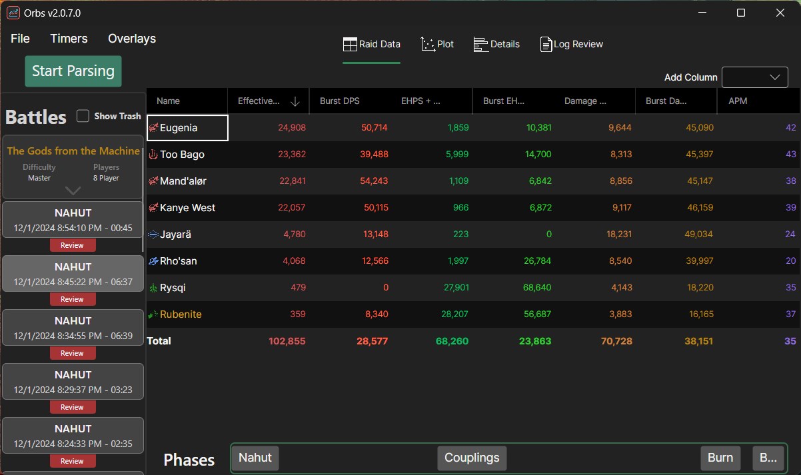
Task: Expand The Gods from the Machine chevron
Action: coord(73,191)
